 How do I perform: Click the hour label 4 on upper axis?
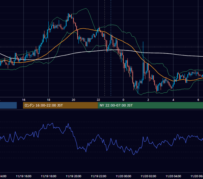[173, 100]
